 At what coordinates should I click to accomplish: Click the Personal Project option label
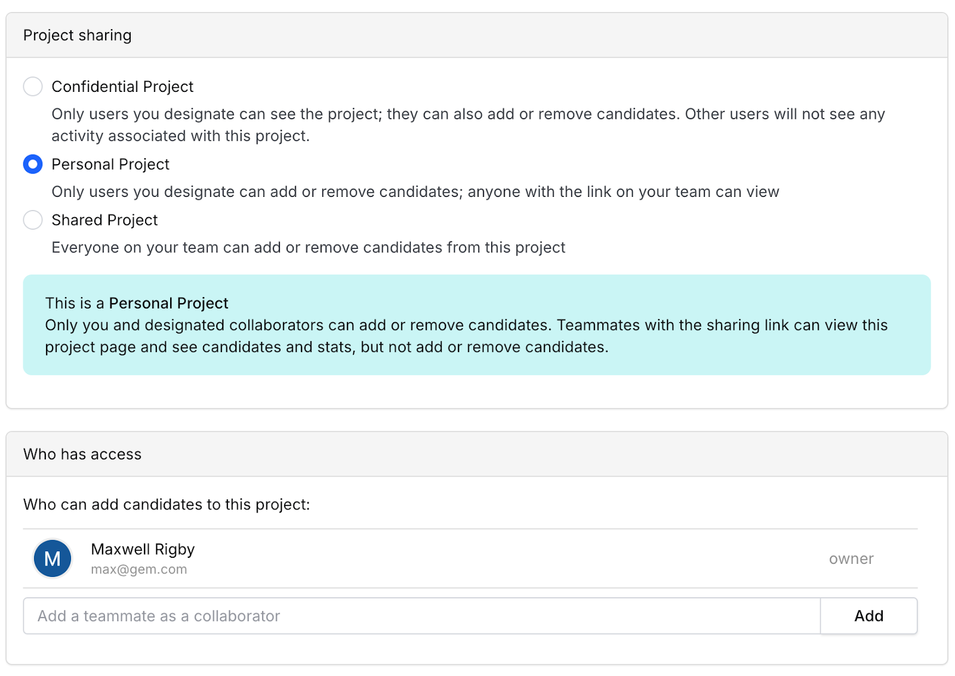[x=110, y=164]
